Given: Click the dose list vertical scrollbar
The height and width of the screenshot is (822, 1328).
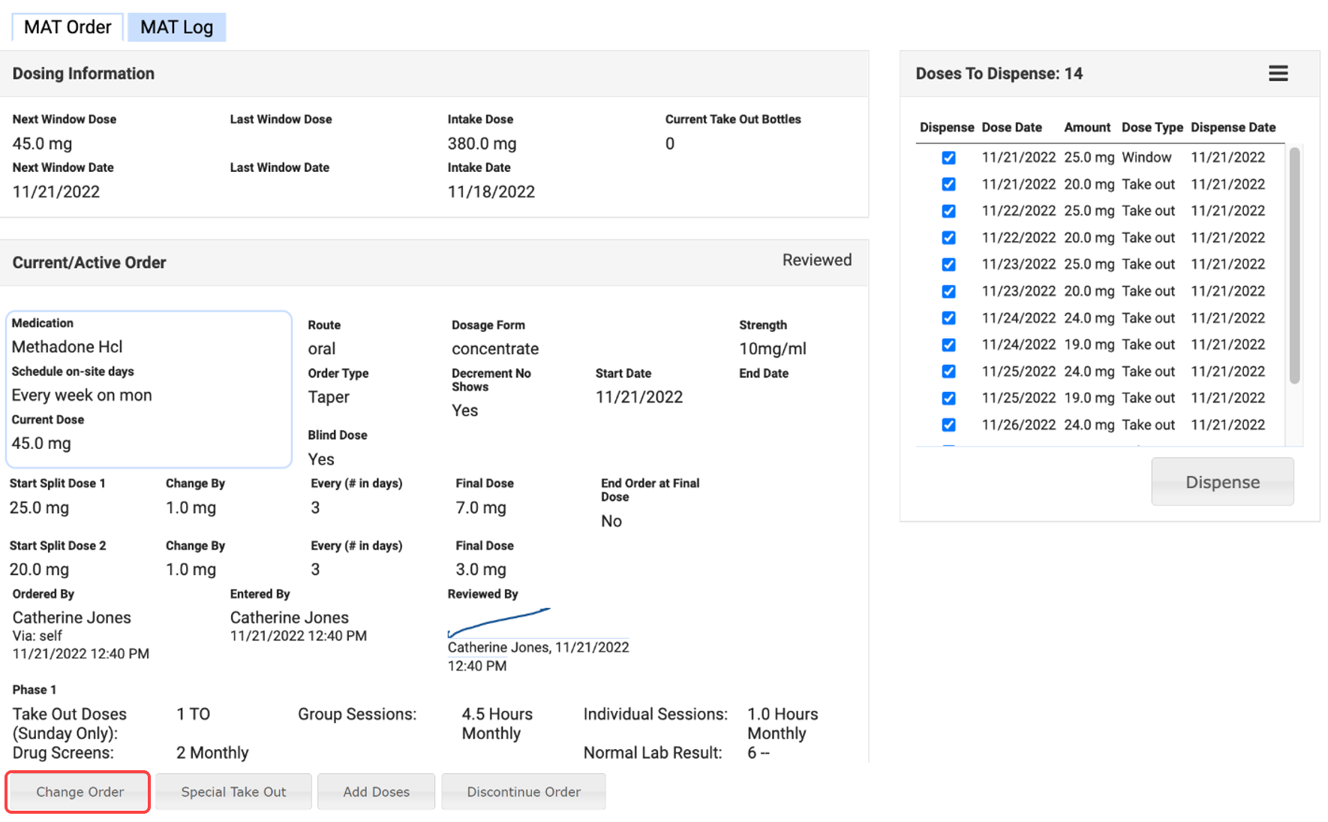Looking at the screenshot, I should pos(1294,266).
